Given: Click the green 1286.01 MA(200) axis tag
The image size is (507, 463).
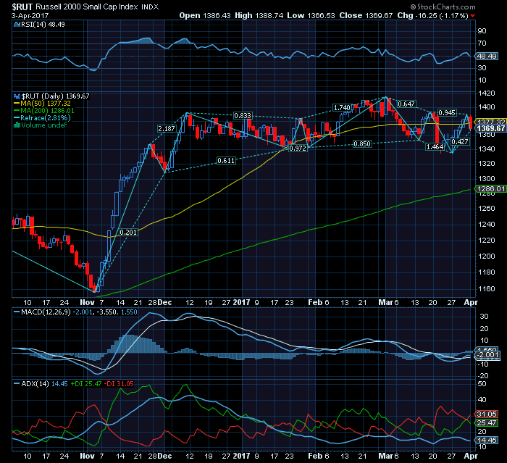Looking at the screenshot, I should [490, 189].
